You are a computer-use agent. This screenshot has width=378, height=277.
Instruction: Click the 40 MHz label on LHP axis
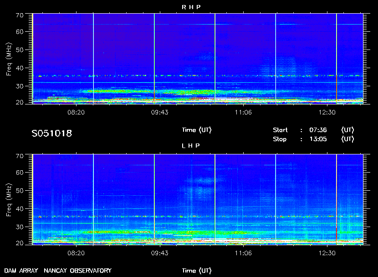[20, 209]
